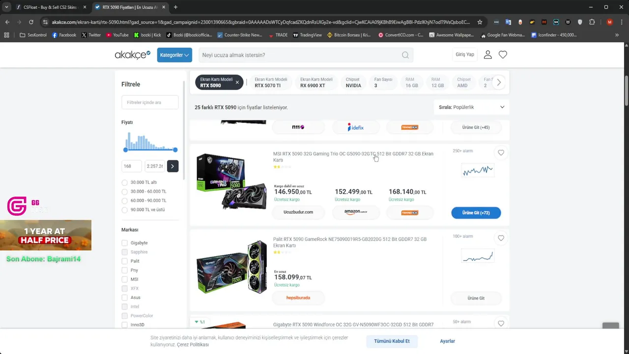The width and height of the screenshot is (629, 354).
Task: Open the bookmarks apps grid icon
Action: pyautogui.click(x=6, y=35)
